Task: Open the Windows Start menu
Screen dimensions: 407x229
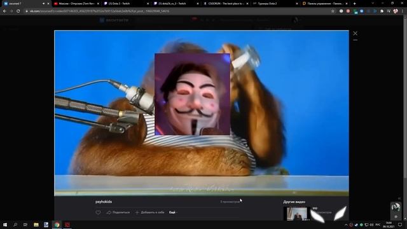Action: (5, 225)
